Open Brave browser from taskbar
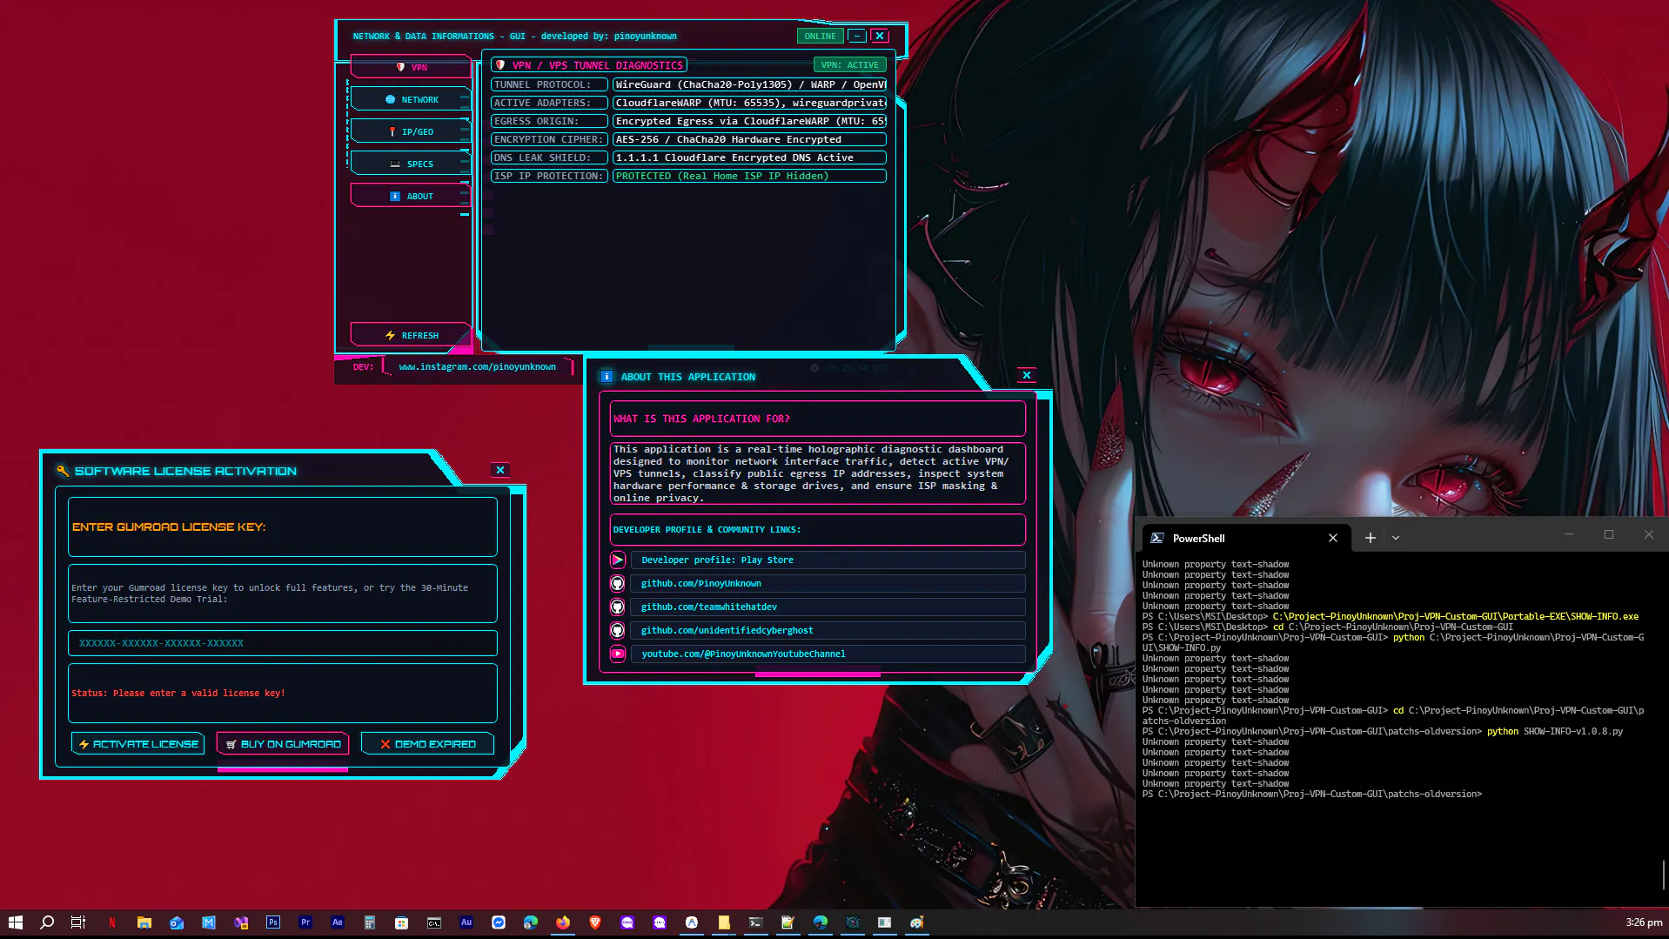The height and width of the screenshot is (939, 1669). pyautogui.click(x=595, y=922)
